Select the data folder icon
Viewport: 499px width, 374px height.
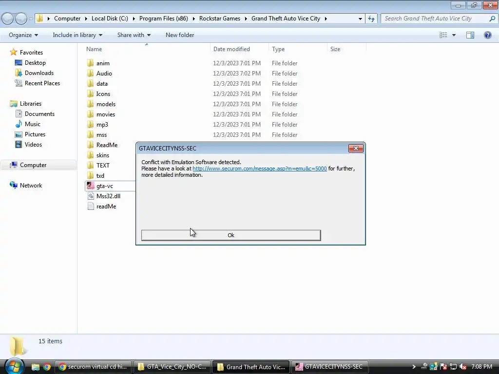click(90, 83)
